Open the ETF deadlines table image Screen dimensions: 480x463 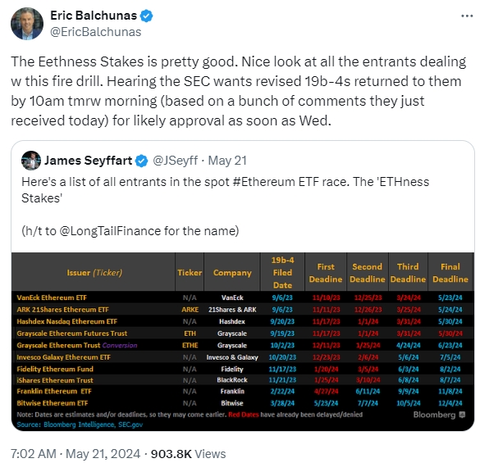(x=243, y=342)
